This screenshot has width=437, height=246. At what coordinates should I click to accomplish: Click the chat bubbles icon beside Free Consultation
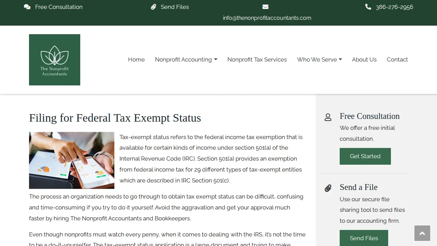tap(27, 7)
